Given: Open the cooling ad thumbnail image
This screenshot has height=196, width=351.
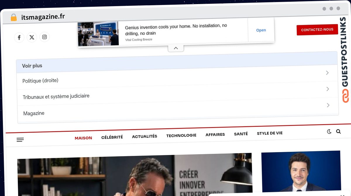Looking at the screenshot, I should [98, 34].
